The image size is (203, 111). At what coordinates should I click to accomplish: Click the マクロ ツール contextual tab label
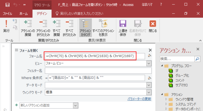pyautogui.click(x=42, y=5)
